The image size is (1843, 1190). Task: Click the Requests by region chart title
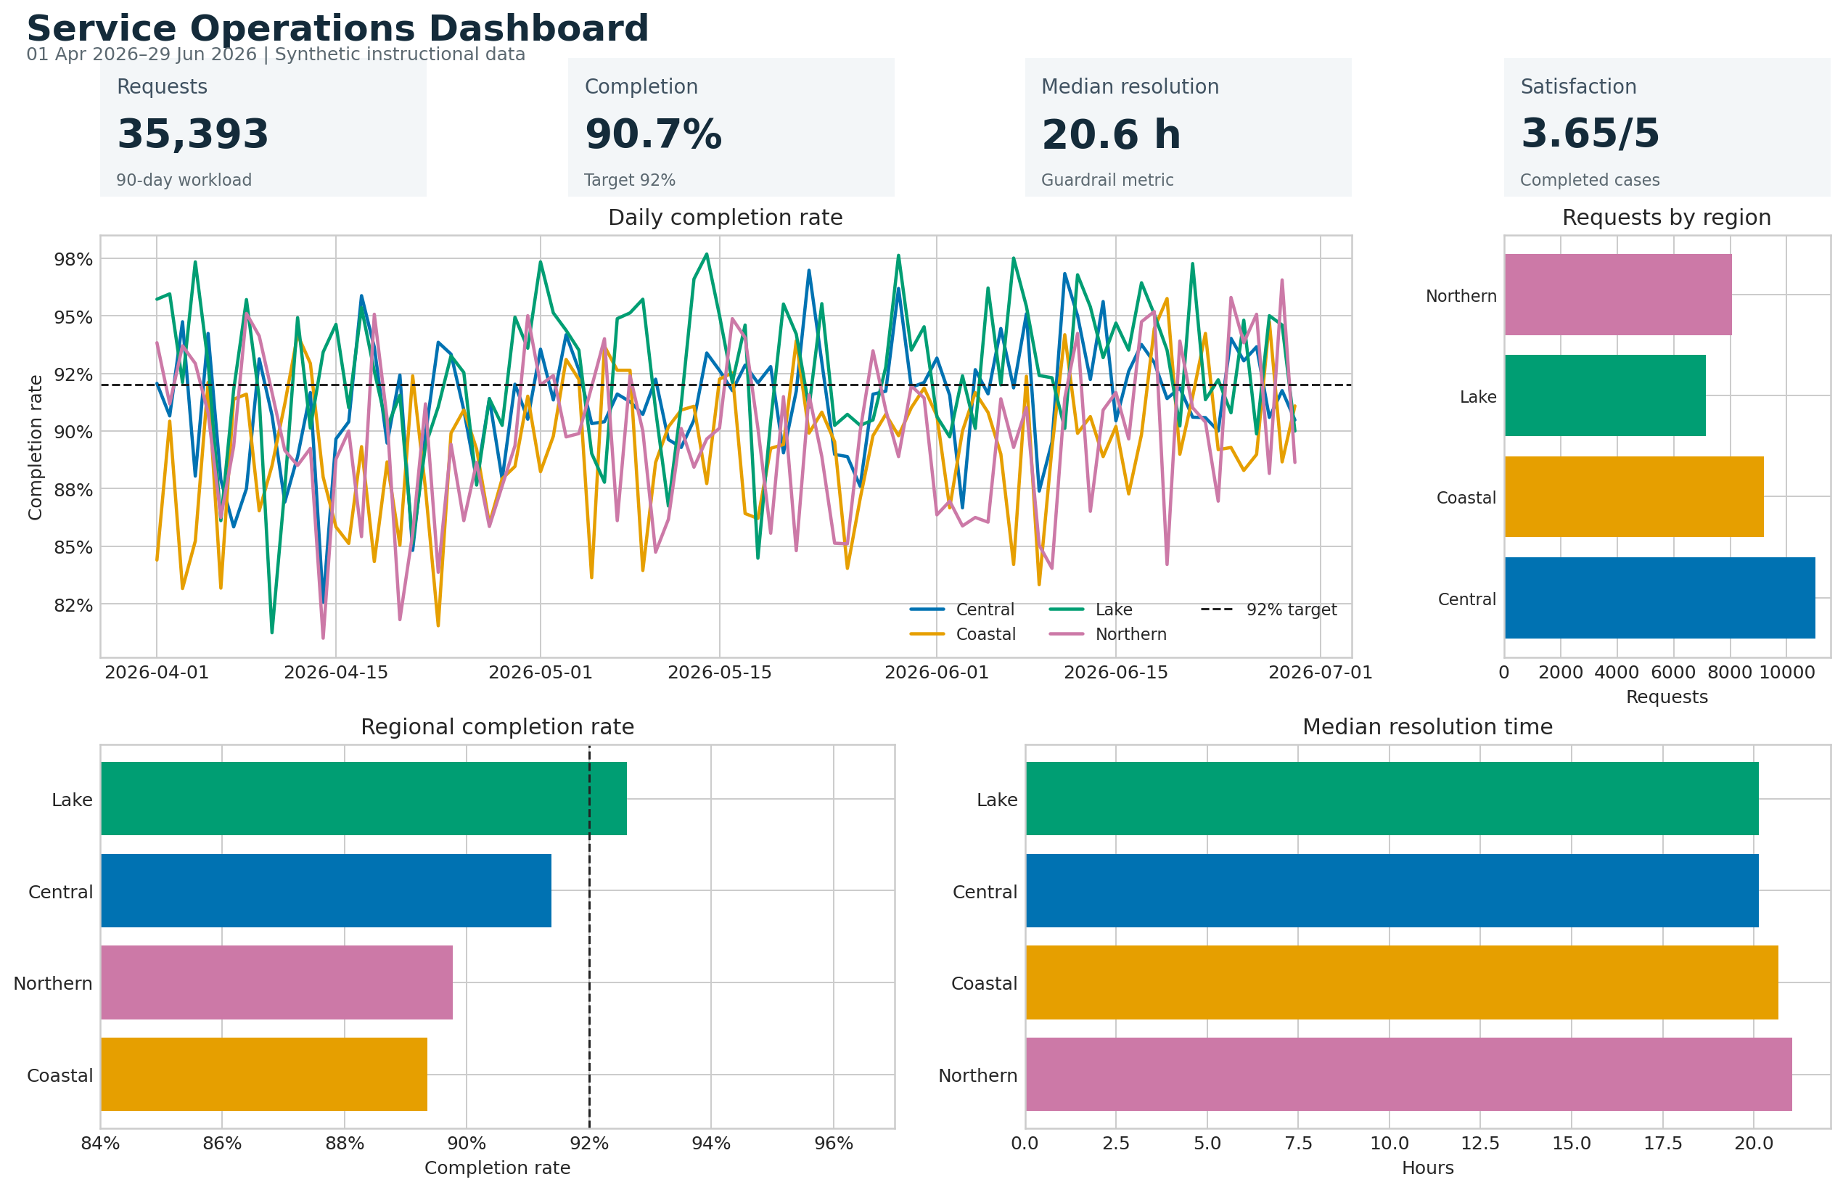pyautogui.click(x=1666, y=218)
